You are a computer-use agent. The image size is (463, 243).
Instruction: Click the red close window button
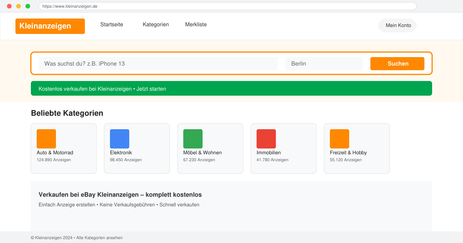[9, 6]
